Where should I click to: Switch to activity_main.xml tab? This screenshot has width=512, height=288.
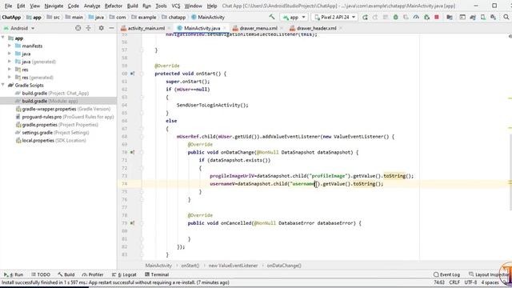pyautogui.click(x=146, y=29)
